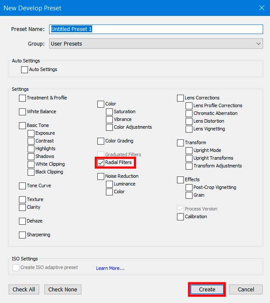Close the New Develop Preset dialog
The height and width of the screenshot is (303, 270).
[261, 8]
